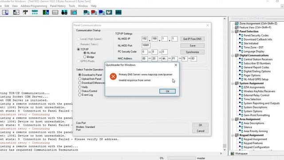
Task: Select the Event Log transfer operation
Action: [79, 95]
